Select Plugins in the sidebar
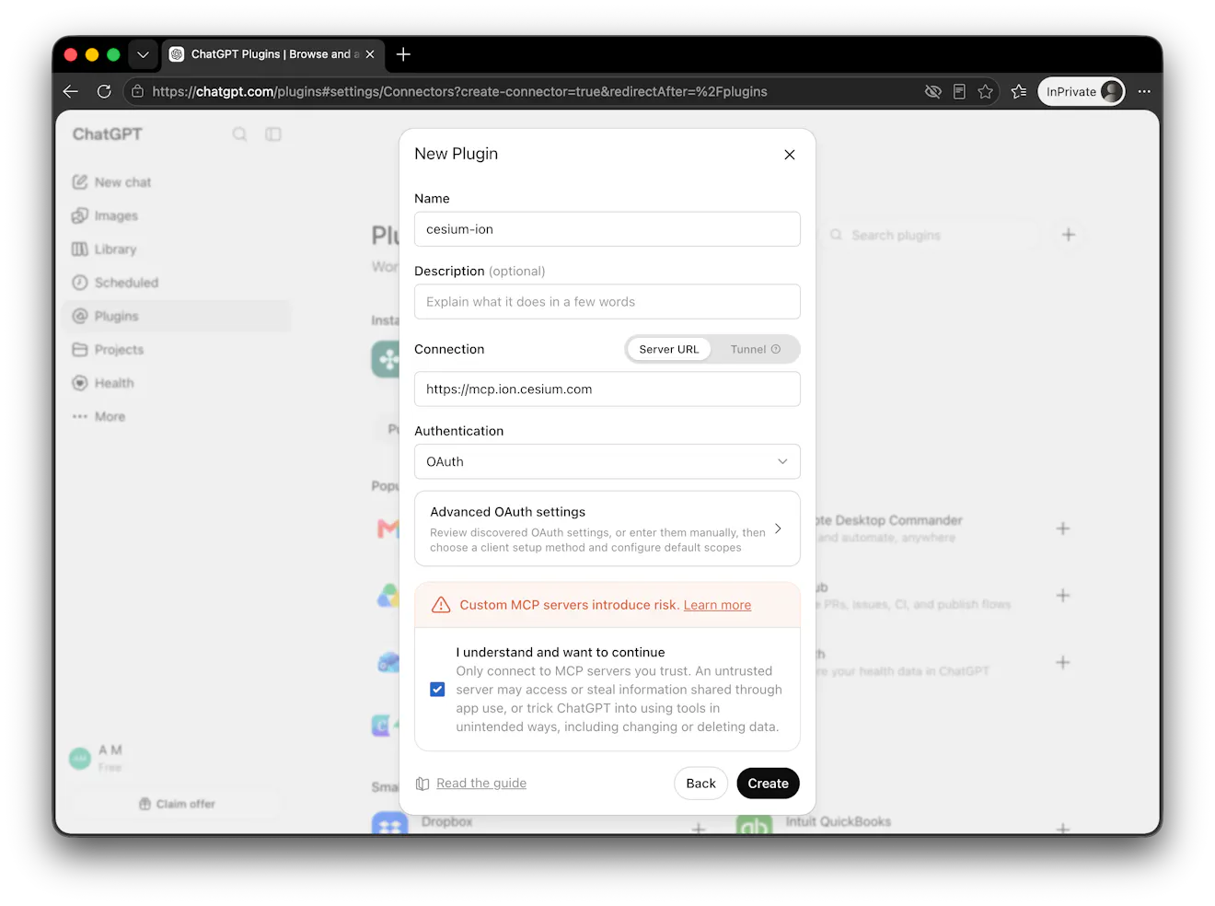This screenshot has height=906, width=1215. pyautogui.click(x=177, y=316)
